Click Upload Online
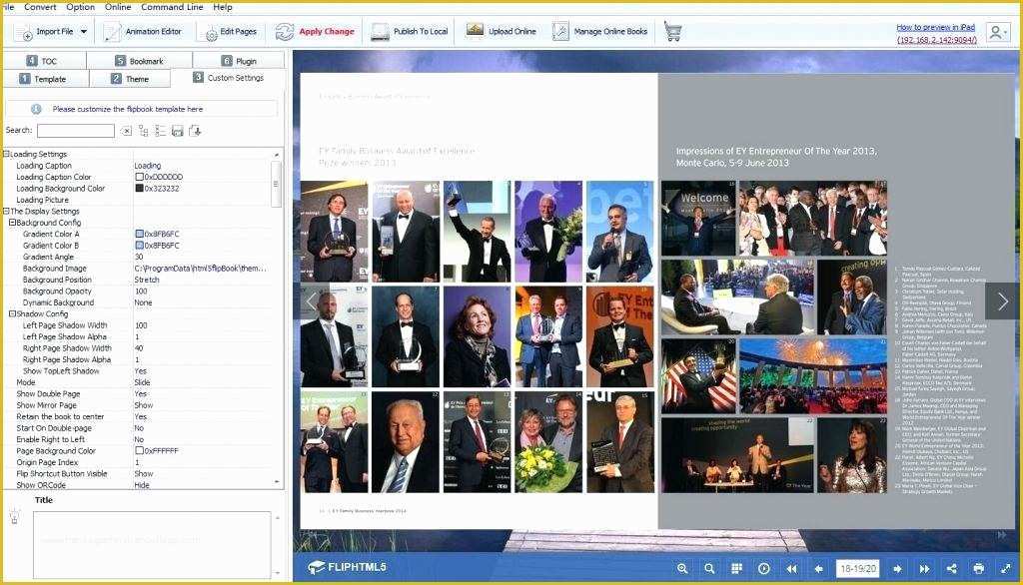The image size is (1023, 585). (x=501, y=31)
